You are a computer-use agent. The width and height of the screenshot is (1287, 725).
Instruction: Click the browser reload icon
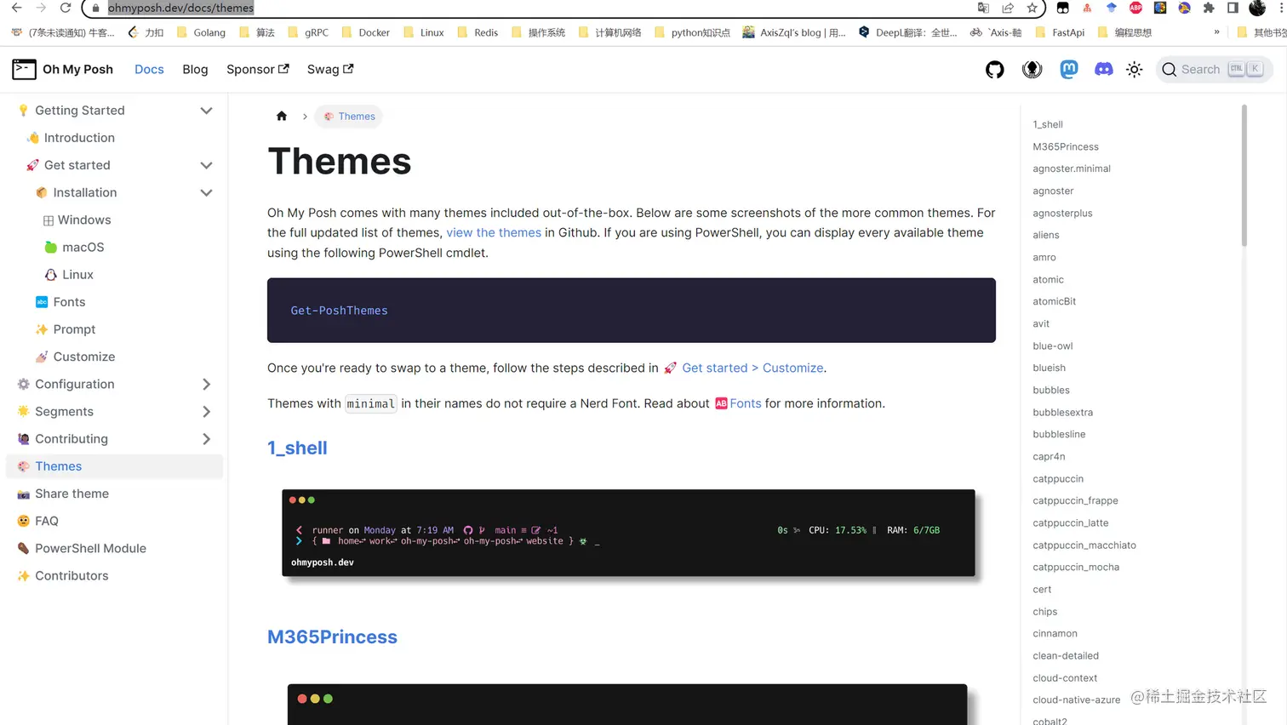[x=66, y=8]
